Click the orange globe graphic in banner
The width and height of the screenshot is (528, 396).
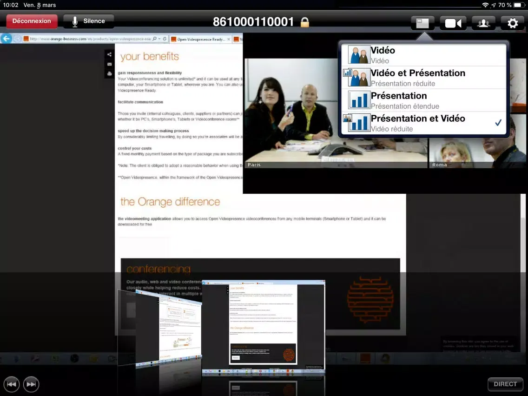[x=370, y=300]
